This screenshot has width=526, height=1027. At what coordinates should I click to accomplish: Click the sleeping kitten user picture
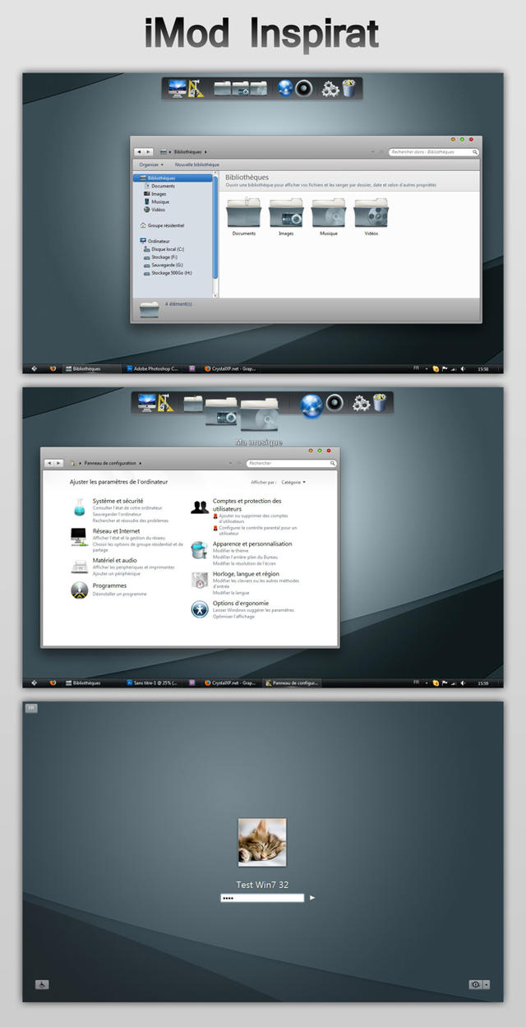pos(262,842)
